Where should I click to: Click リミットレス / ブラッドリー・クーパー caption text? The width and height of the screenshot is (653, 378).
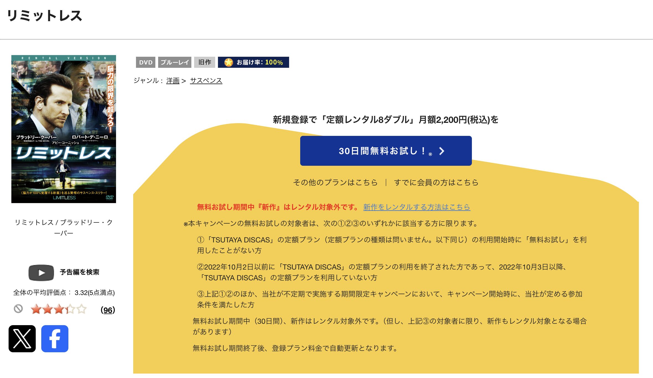click(64, 228)
